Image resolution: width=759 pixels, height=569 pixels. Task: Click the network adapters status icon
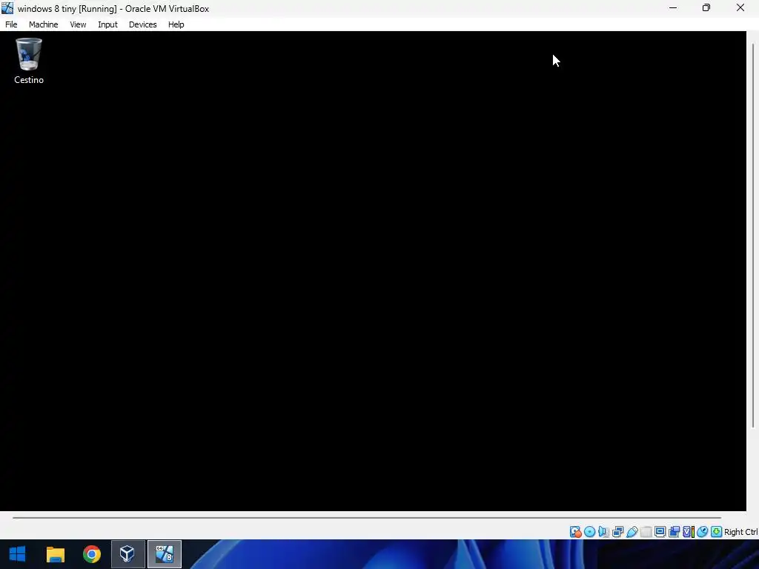point(617,532)
